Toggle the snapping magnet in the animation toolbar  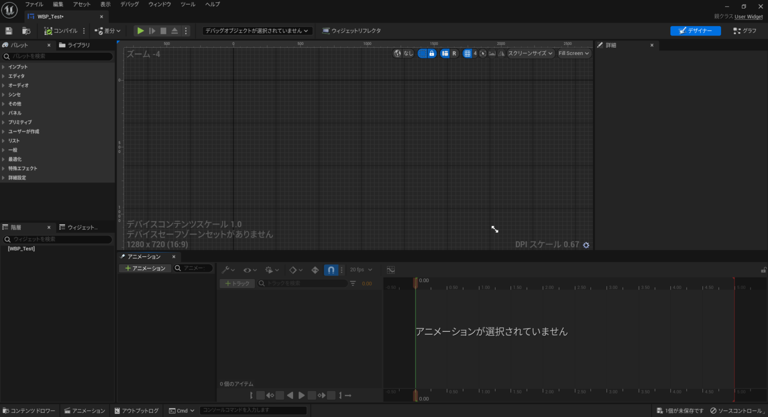(x=330, y=269)
